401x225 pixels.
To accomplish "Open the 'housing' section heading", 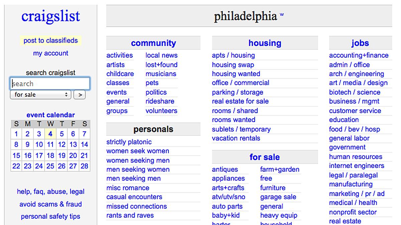I will pos(265,43).
